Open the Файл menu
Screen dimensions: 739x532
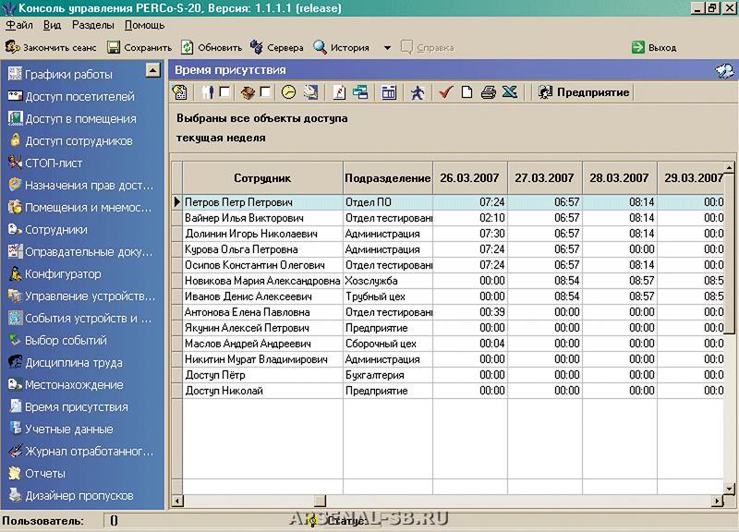[x=18, y=26]
